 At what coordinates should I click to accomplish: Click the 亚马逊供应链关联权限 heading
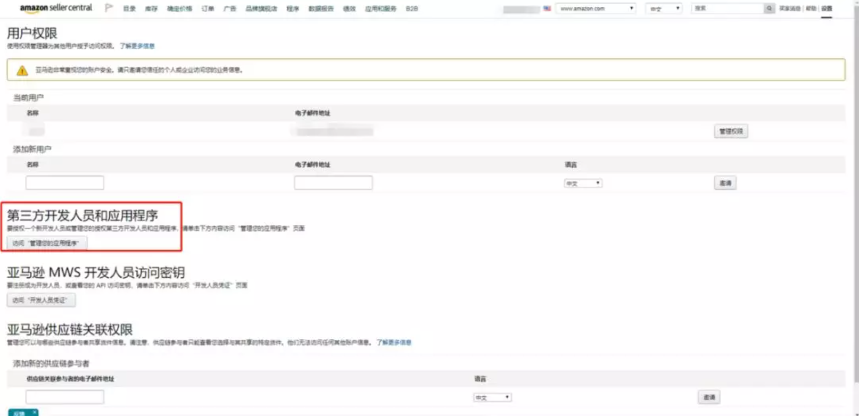coord(70,329)
